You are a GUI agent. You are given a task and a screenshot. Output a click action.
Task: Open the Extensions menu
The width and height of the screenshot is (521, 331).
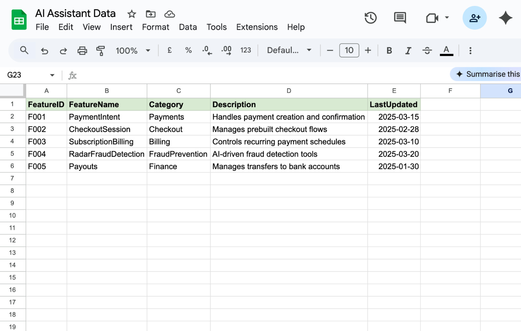point(257,27)
